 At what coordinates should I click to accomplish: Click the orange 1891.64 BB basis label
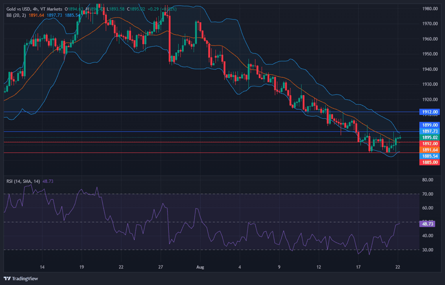(x=429, y=149)
